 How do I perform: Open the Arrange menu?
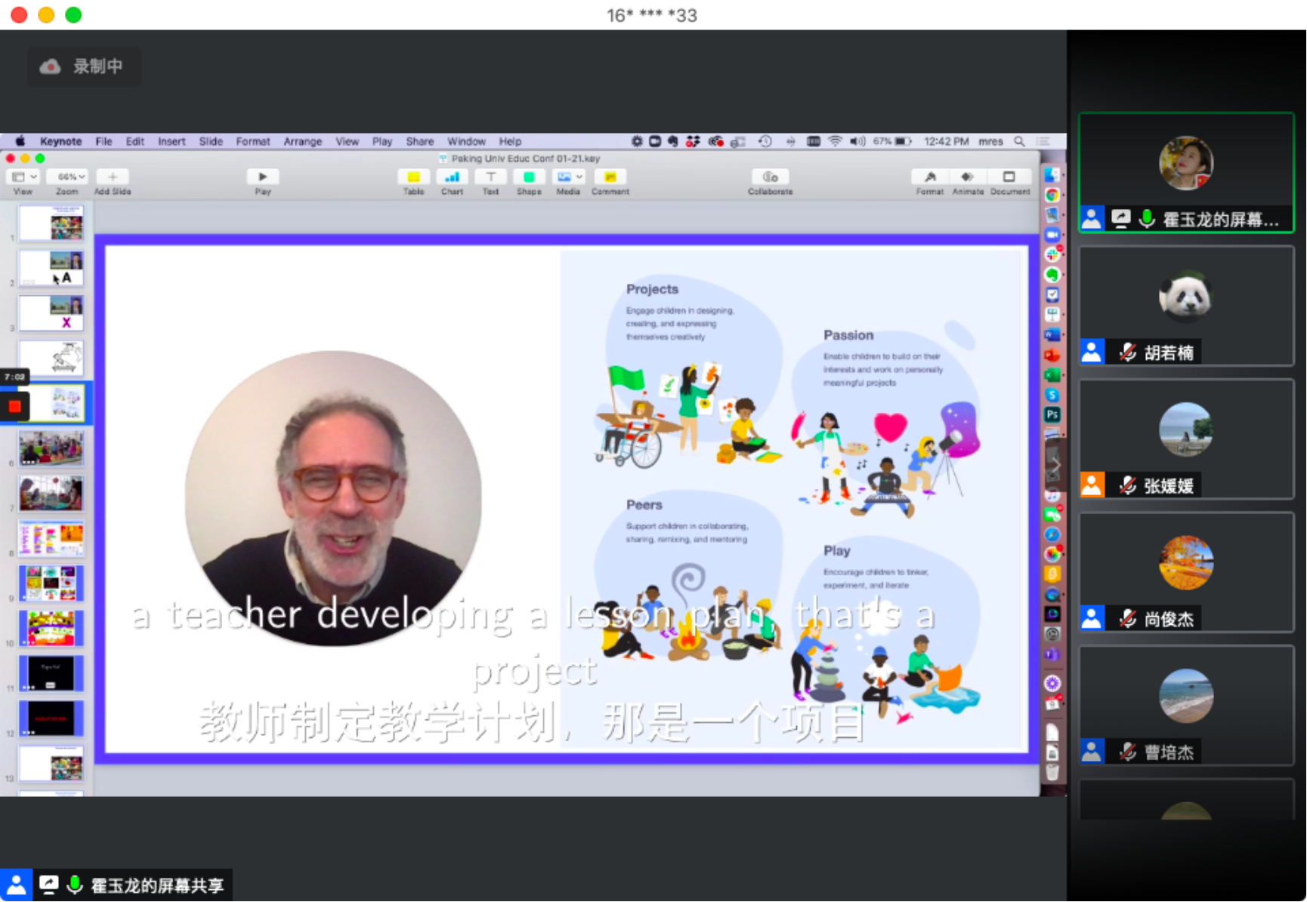(x=302, y=141)
